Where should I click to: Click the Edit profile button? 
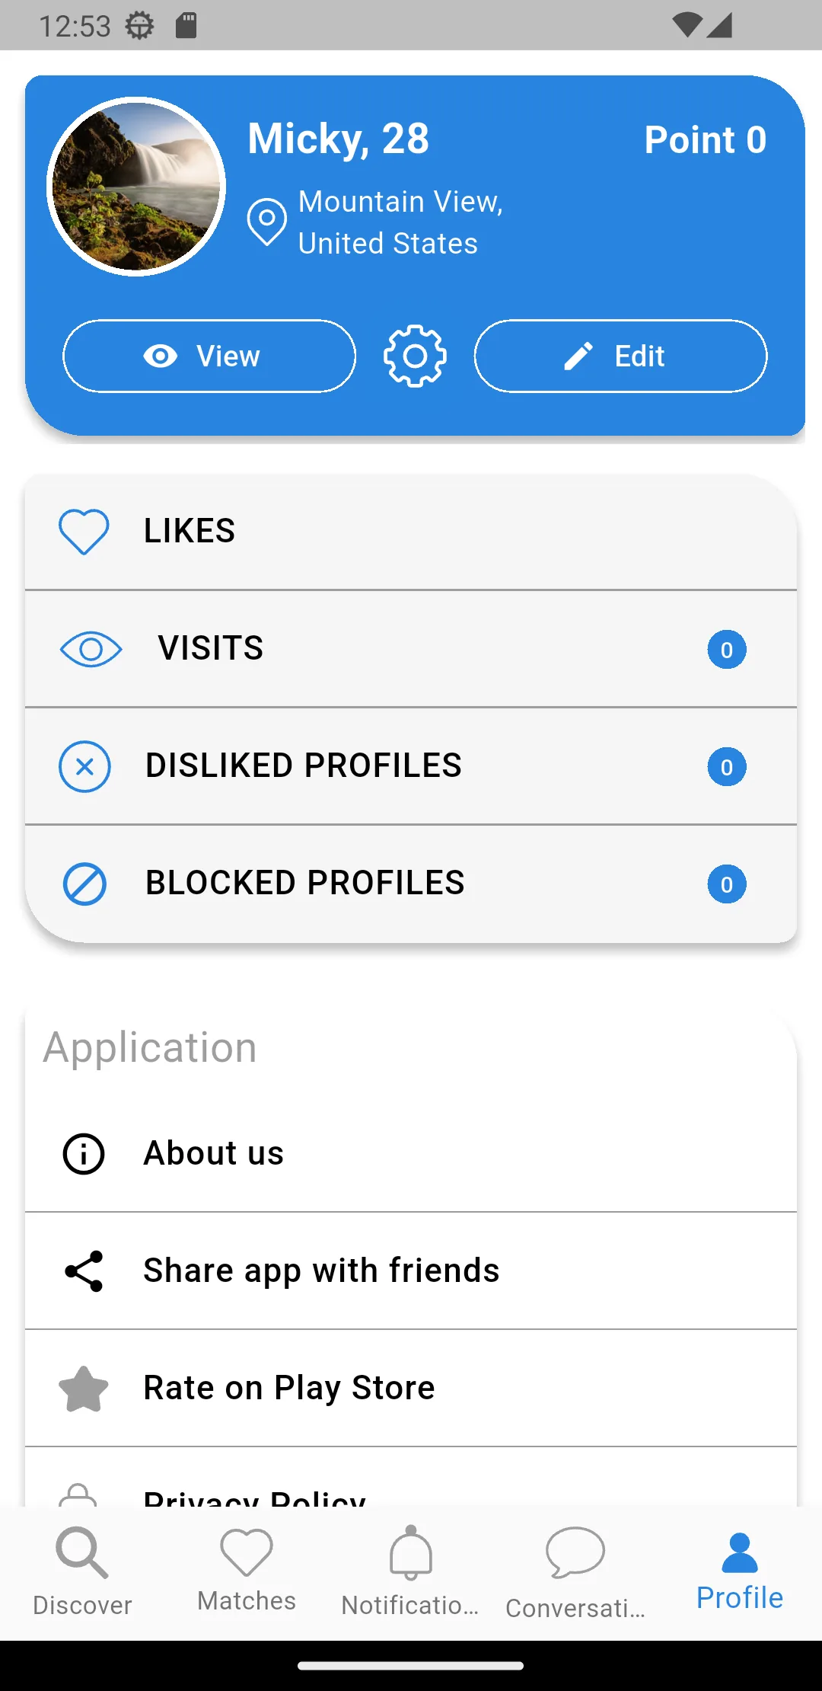coord(620,356)
